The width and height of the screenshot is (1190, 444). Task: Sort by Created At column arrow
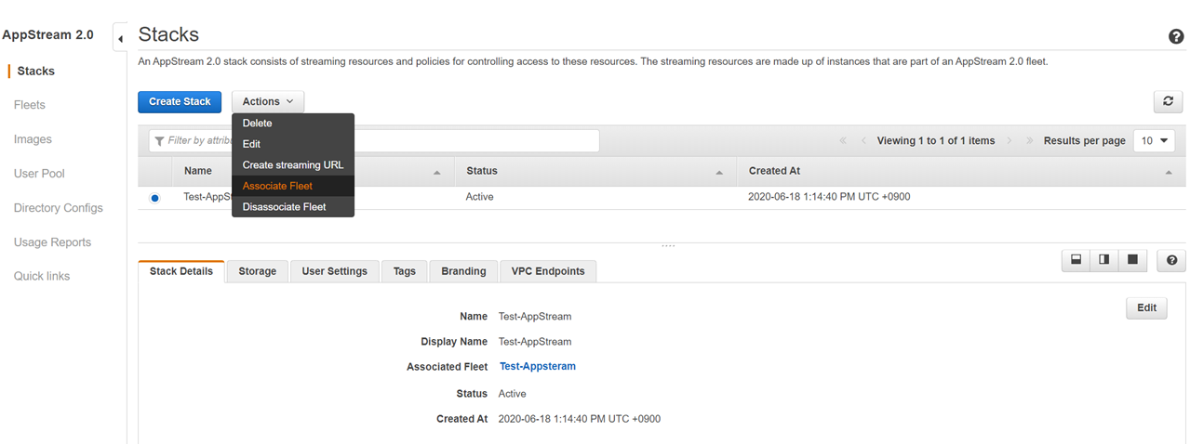click(1169, 173)
